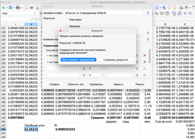The width and height of the screenshot is (195, 139).
Task: Click the Справка button in Solver
Action: [x=54, y=84]
